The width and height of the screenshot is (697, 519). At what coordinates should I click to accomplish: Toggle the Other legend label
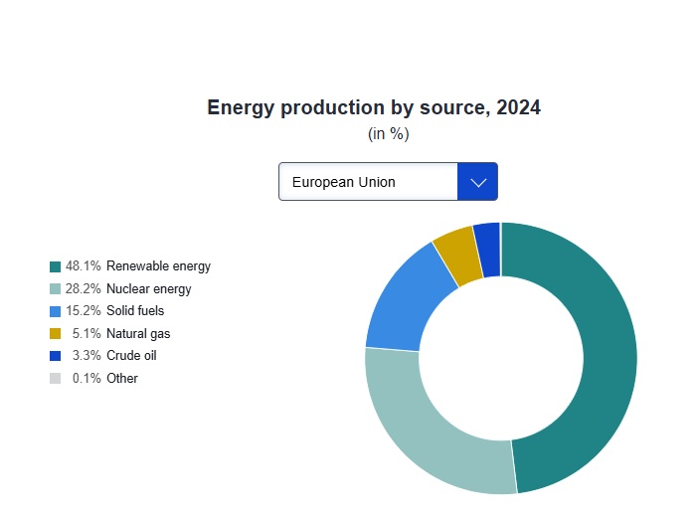coord(122,379)
